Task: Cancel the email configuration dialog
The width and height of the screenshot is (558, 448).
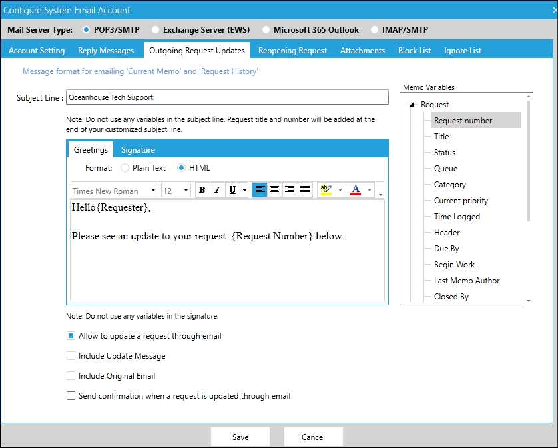Action: point(313,437)
